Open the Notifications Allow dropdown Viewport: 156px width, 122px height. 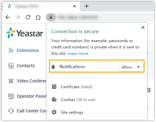point(131,67)
